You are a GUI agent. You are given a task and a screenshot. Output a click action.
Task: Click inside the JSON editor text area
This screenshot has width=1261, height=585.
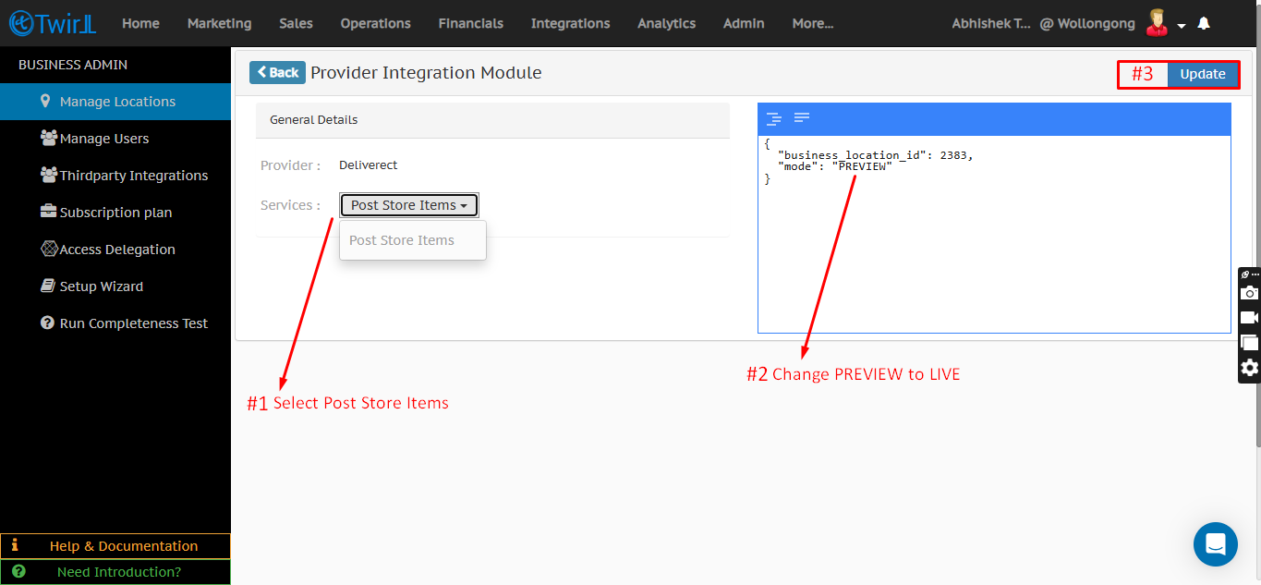993,250
